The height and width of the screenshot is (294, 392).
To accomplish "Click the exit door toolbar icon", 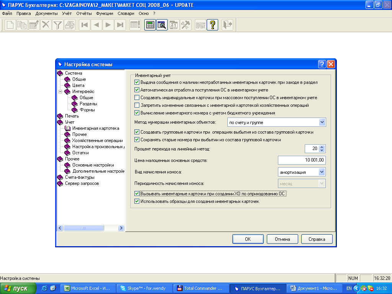I will point(227,25).
